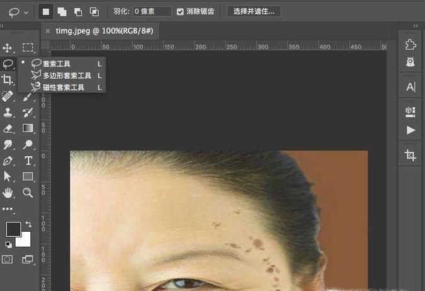Open the crop-icon panel in right dock

[x=411, y=155]
